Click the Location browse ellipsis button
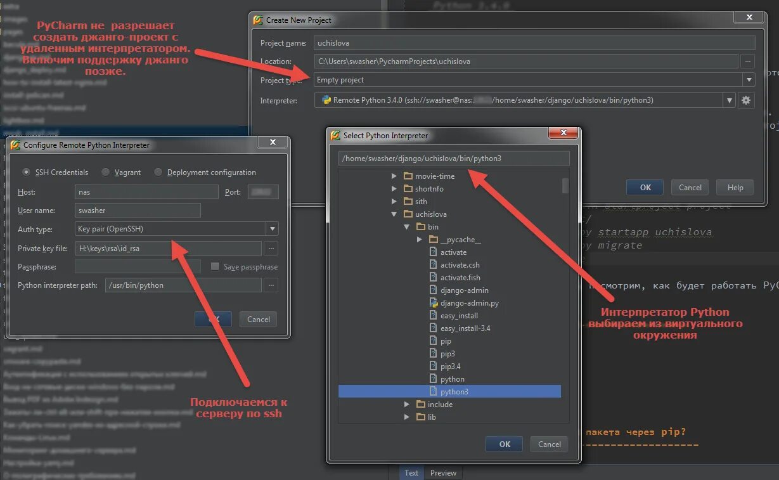 click(748, 62)
